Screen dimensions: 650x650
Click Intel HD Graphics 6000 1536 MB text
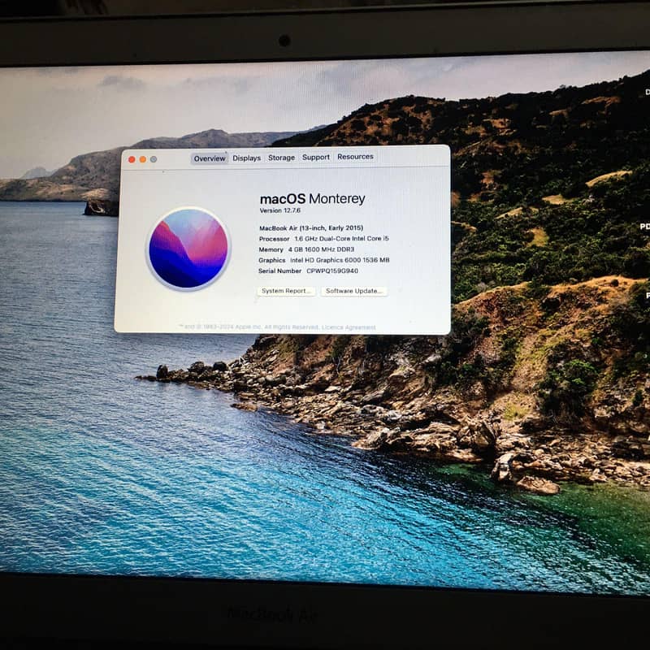coord(340,260)
